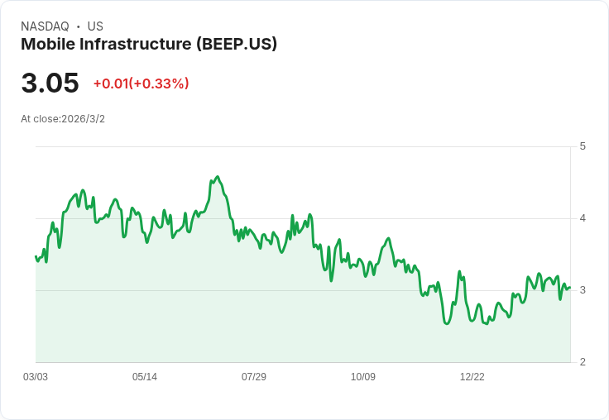This screenshot has width=609, height=420.
Task: Select the 03/03 date on the x-axis
Action: [36, 377]
